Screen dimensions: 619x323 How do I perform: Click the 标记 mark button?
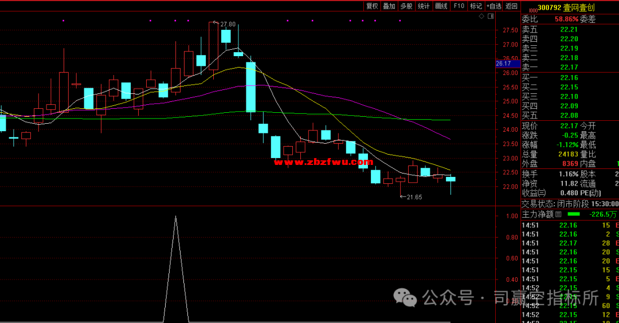pyautogui.click(x=476, y=6)
